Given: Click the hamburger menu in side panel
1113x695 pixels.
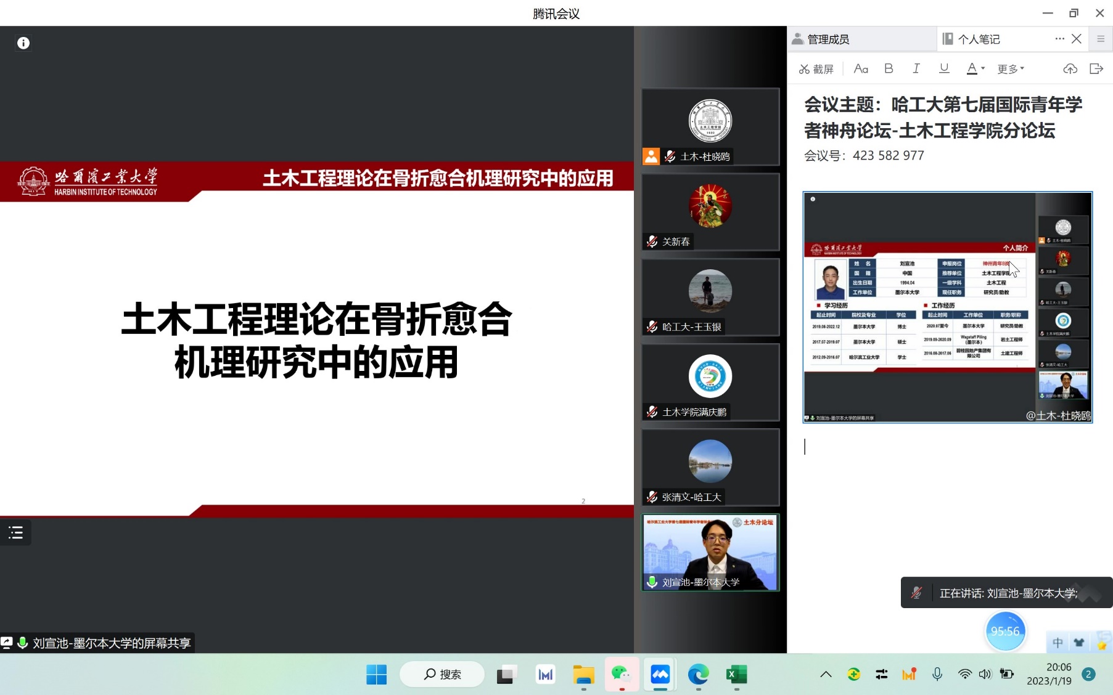Looking at the screenshot, I should [1101, 39].
